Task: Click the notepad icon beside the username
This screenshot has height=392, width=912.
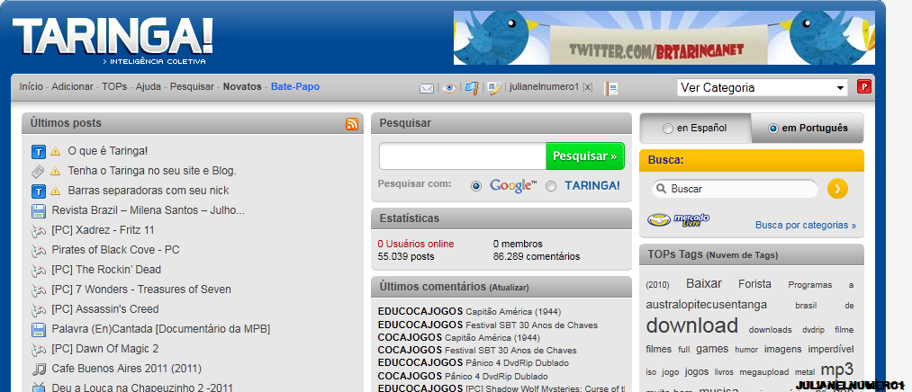Action: [x=610, y=88]
